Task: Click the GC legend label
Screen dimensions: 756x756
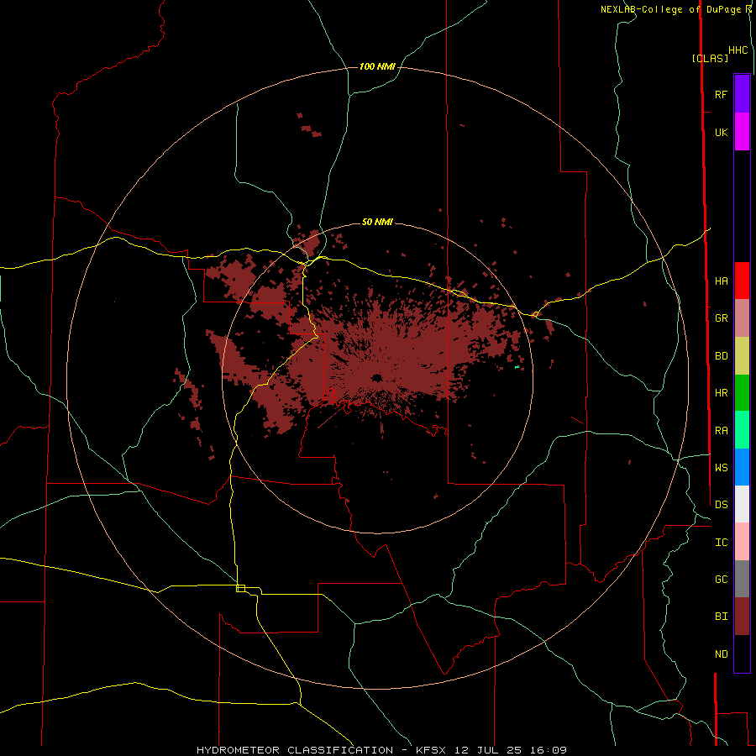Action: [x=722, y=579]
